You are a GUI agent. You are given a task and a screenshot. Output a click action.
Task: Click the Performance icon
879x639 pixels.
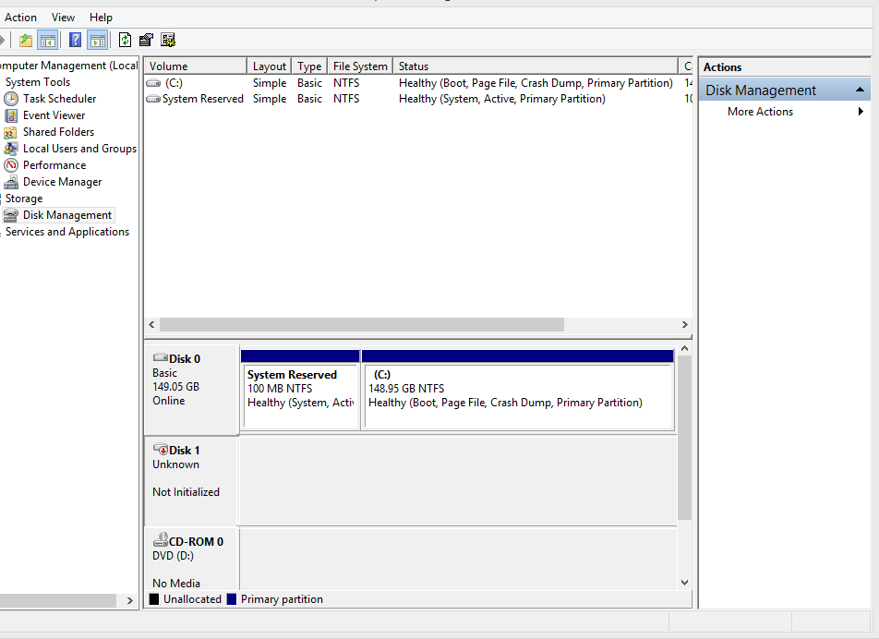[x=11, y=165]
